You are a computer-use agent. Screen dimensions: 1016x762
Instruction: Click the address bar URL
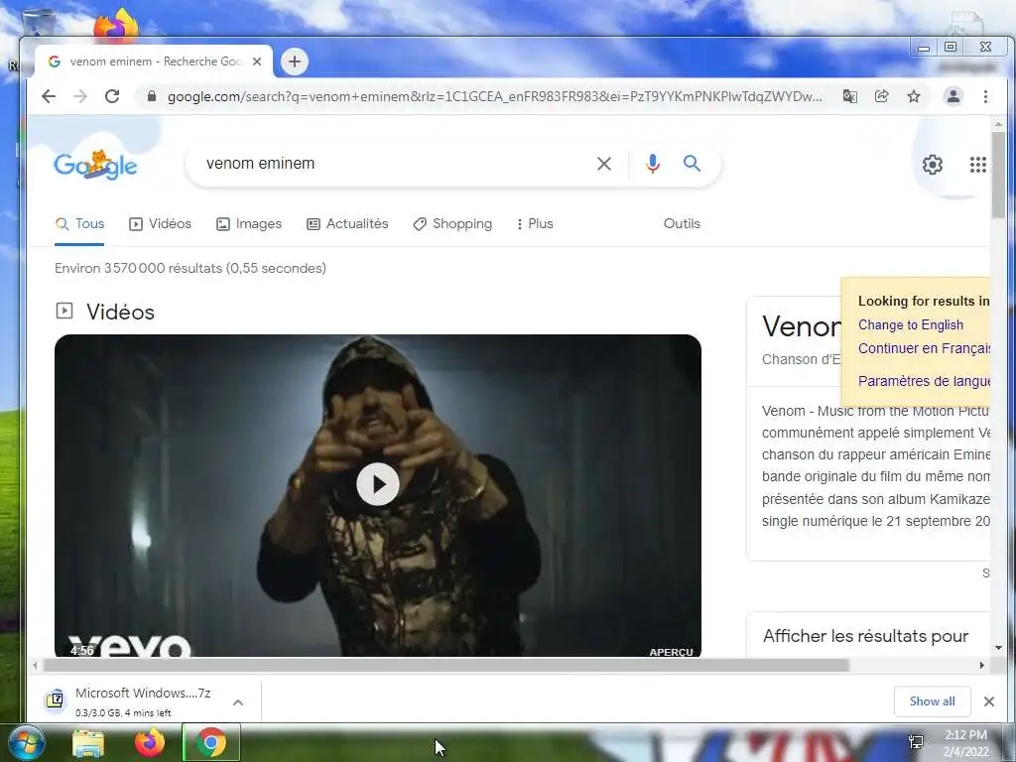pyautogui.click(x=494, y=96)
